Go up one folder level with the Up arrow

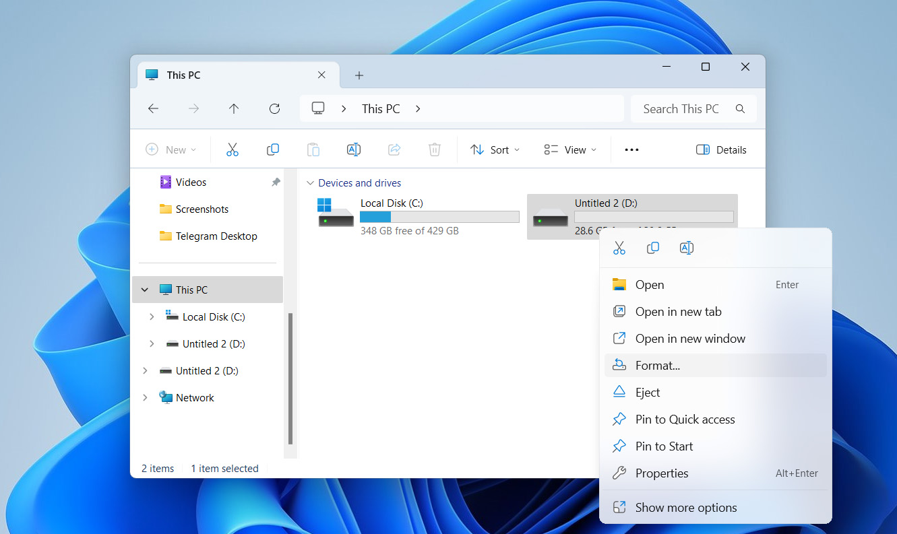tap(234, 108)
